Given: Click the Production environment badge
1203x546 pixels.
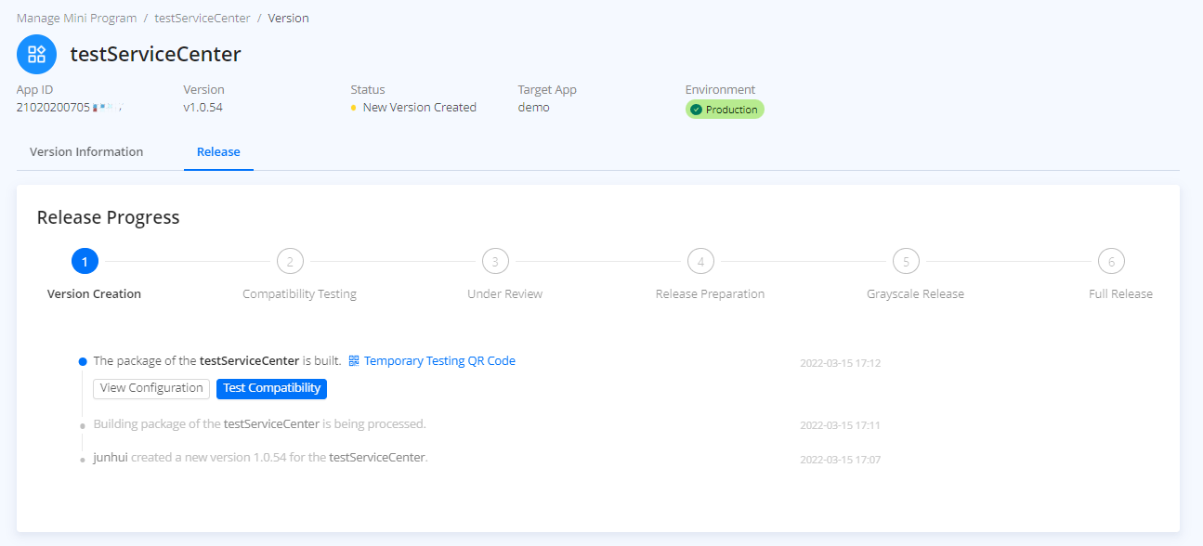Looking at the screenshot, I should pyautogui.click(x=725, y=110).
